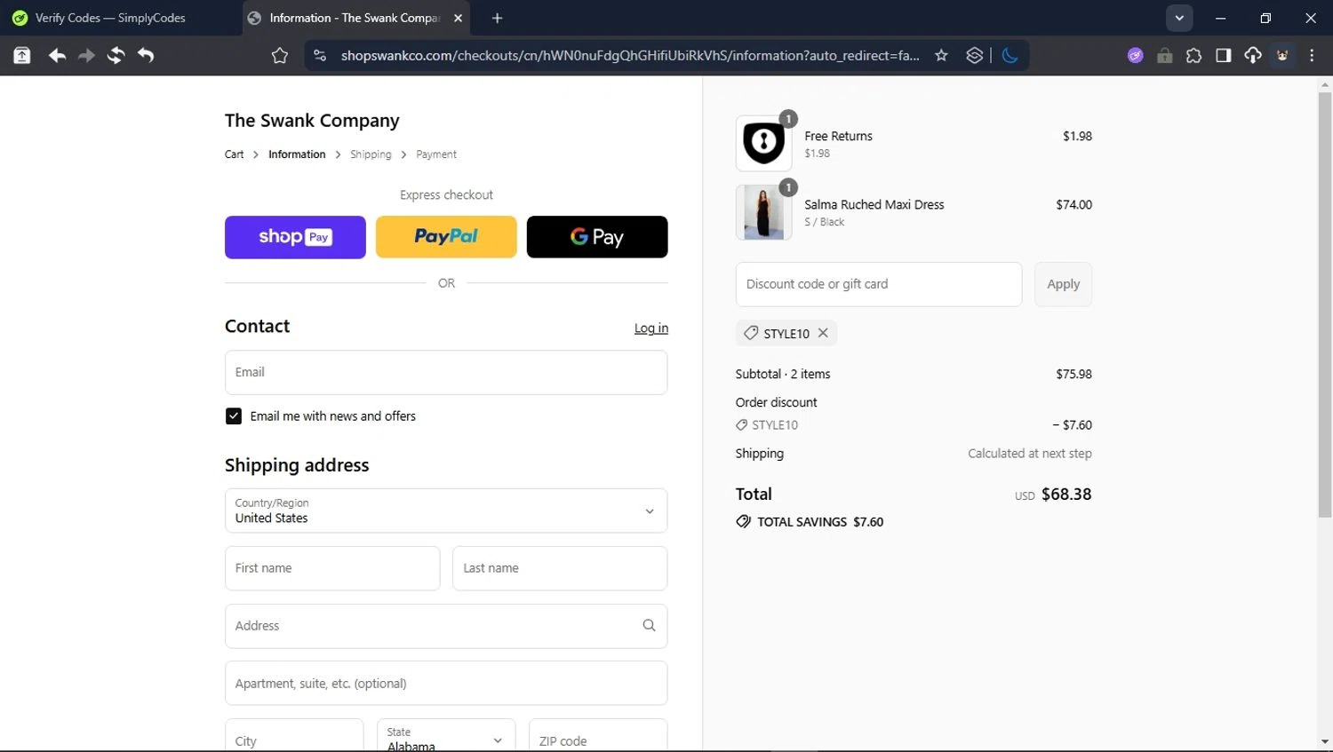This screenshot has width=1333, height=752.
Task: Bookmark this page with the star inside address bar
Action: [941, 55]
